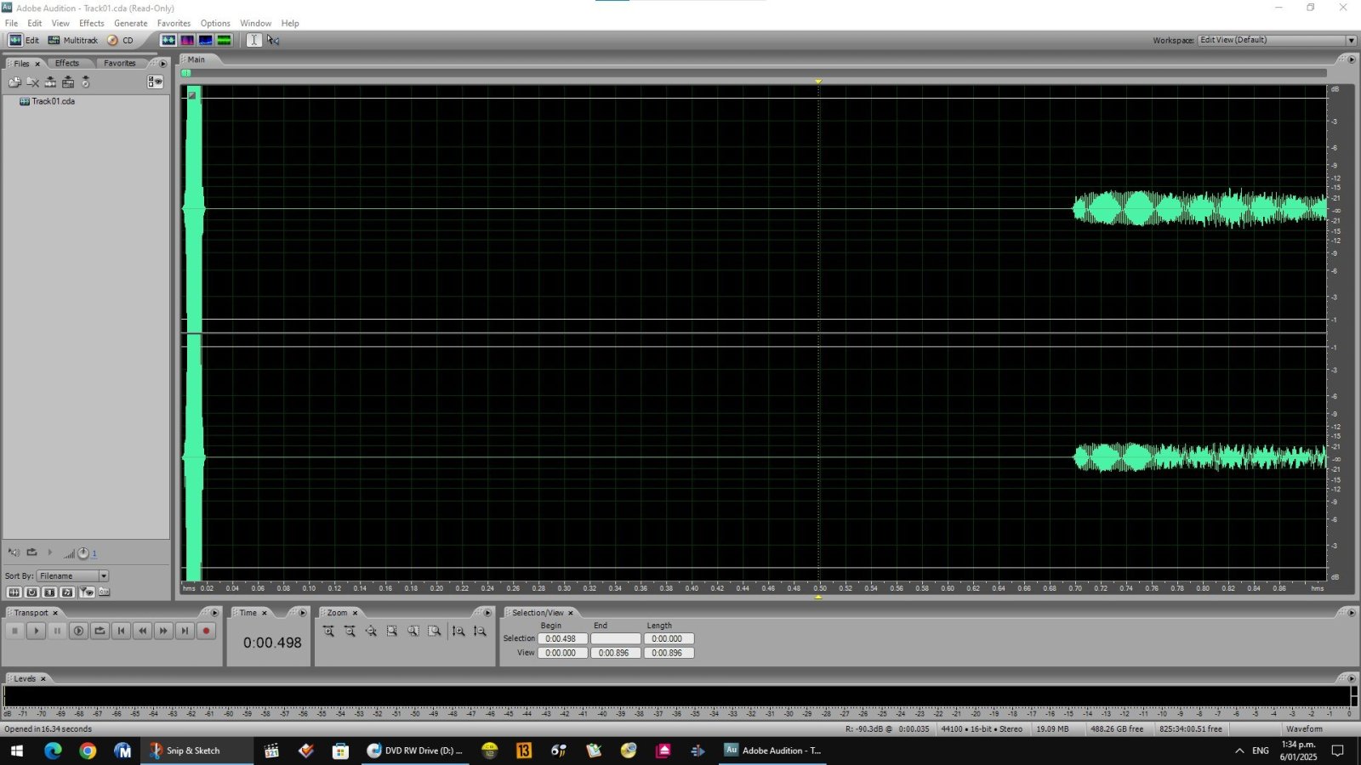Open the Workspace dropdown
1361x765 pixels.
tap(1277, 40)
